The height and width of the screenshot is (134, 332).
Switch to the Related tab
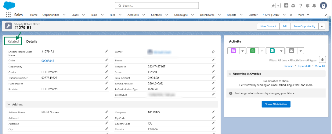click(x=13, y=41)
